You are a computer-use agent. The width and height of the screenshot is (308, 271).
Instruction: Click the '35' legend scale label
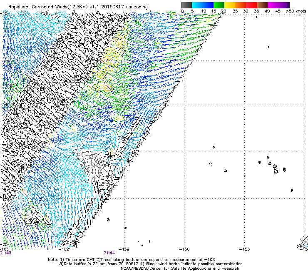coord(256,11)
